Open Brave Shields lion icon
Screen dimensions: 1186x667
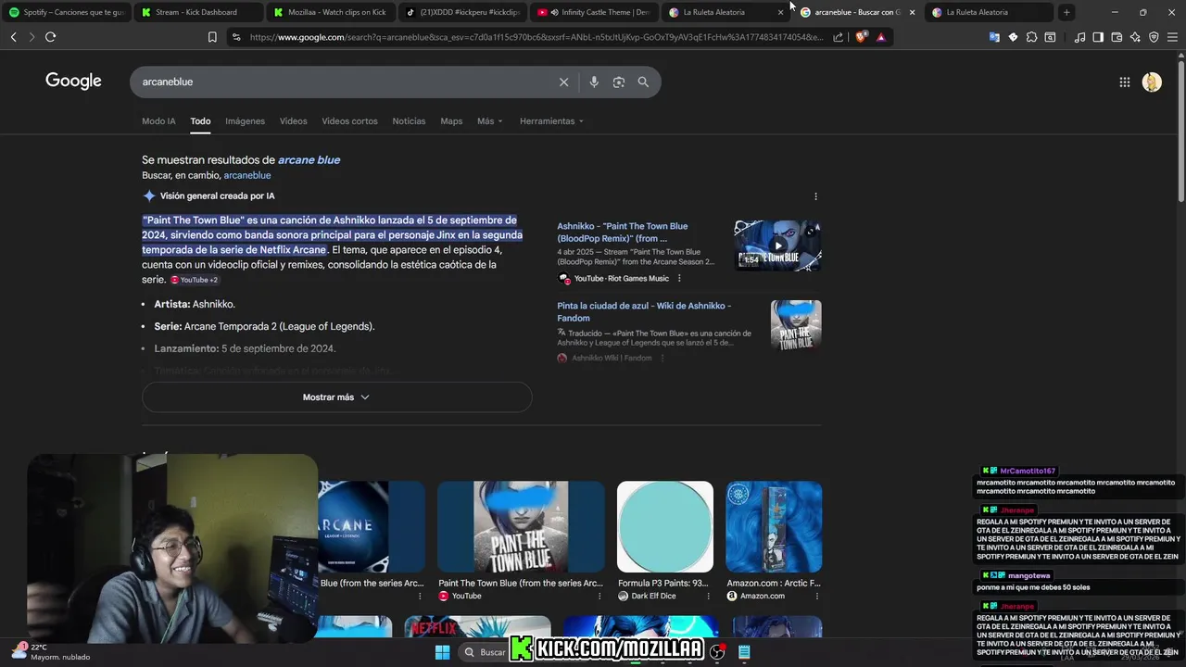point(861,37)
